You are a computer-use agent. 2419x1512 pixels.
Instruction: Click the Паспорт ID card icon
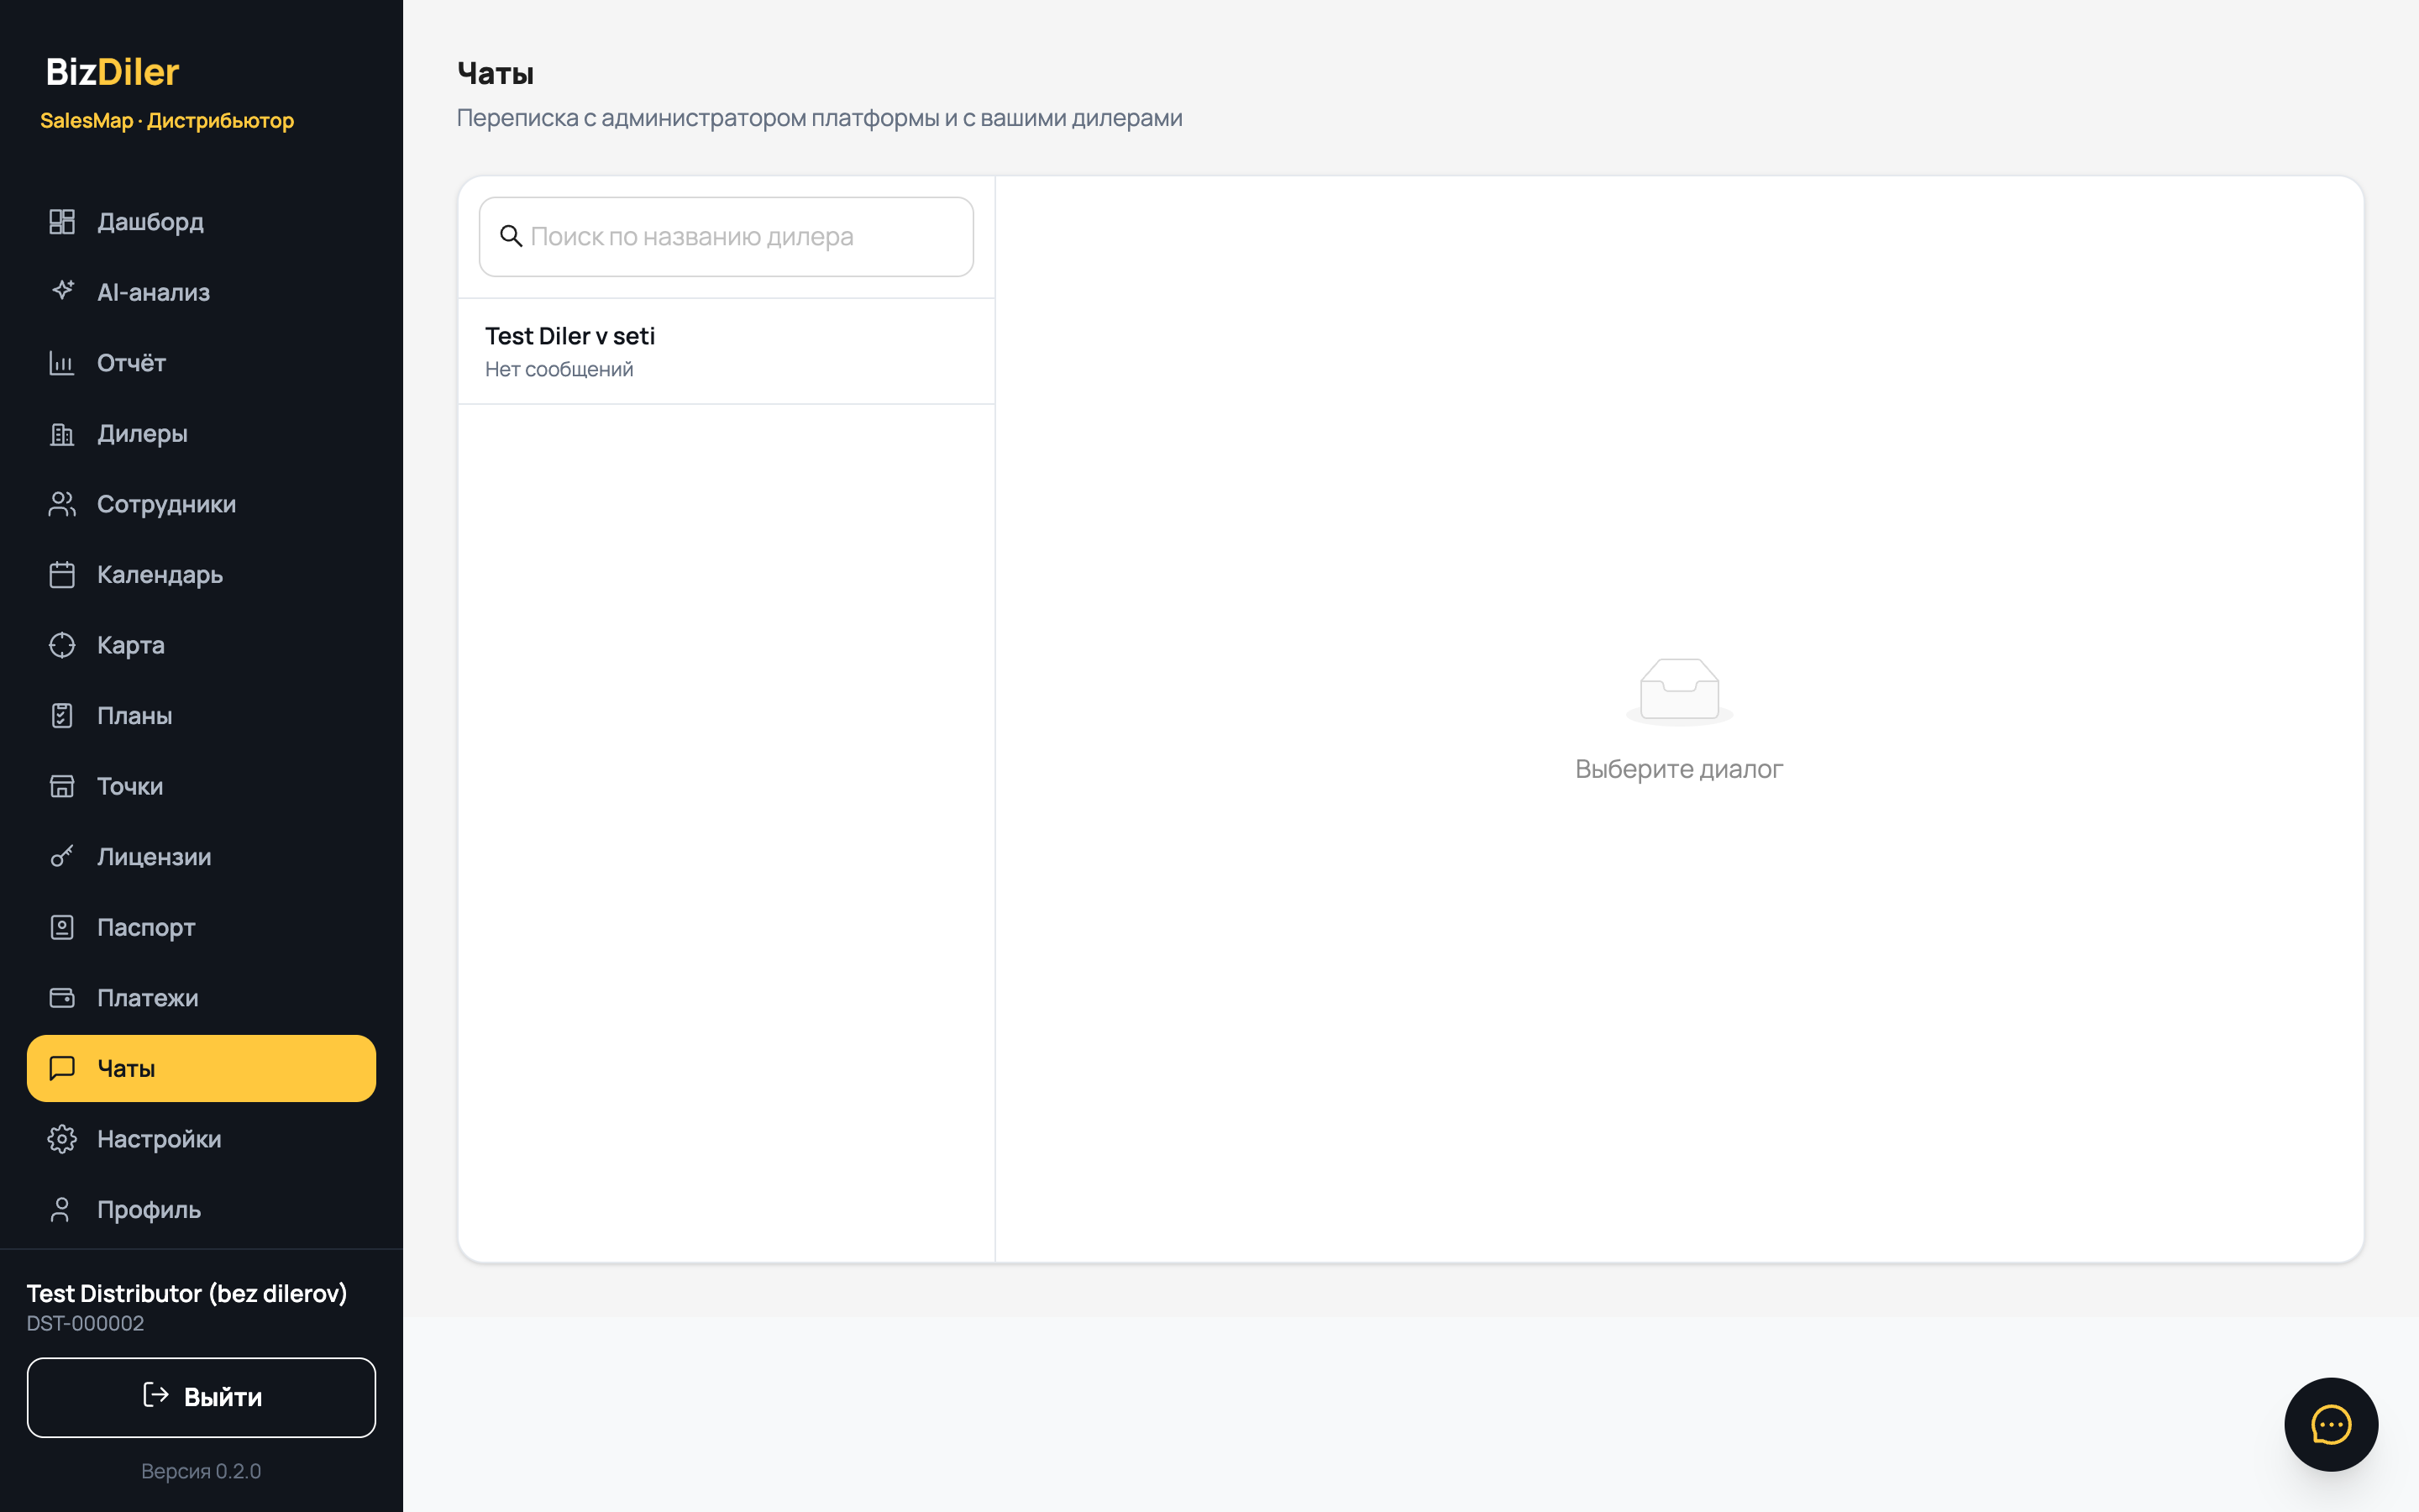pos(62,927)
